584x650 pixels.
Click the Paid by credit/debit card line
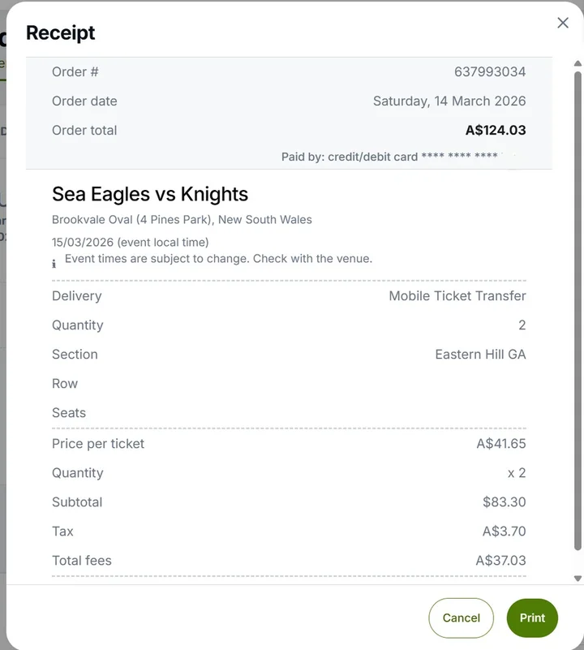pos(389,157)
